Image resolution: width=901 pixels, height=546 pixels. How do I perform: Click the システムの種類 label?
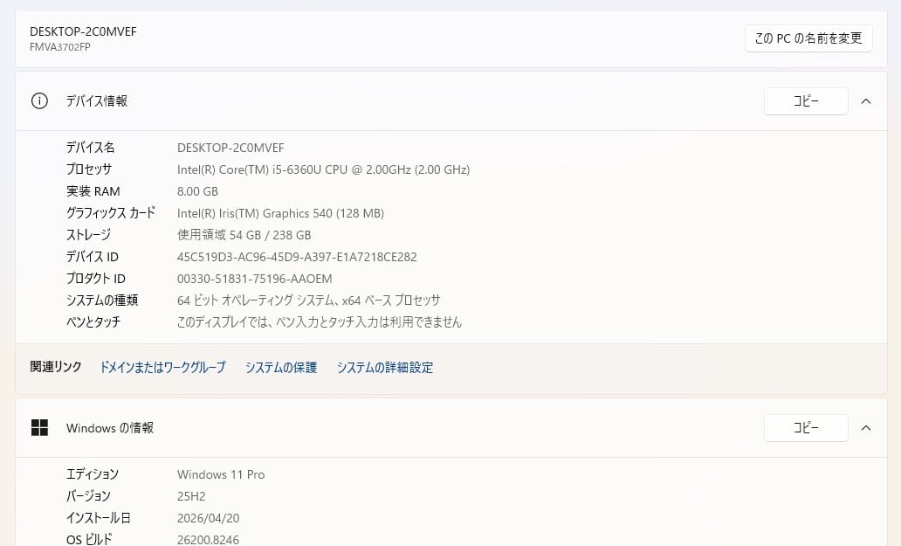click(102, 301)
